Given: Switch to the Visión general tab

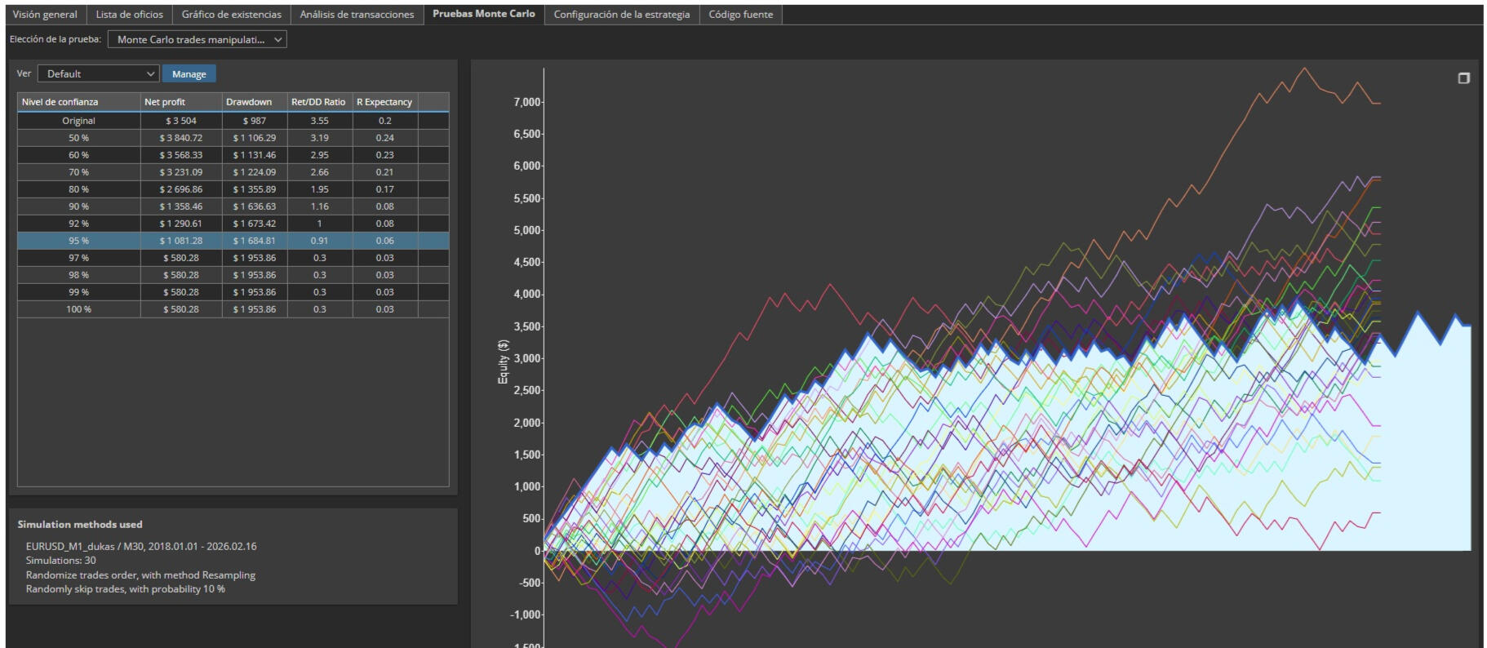Looking at the screenshot, I should pos(45,15).
